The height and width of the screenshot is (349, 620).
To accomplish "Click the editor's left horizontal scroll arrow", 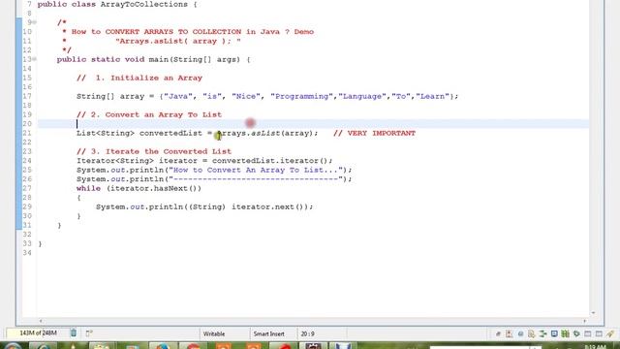I will click(x=41, y=321).
